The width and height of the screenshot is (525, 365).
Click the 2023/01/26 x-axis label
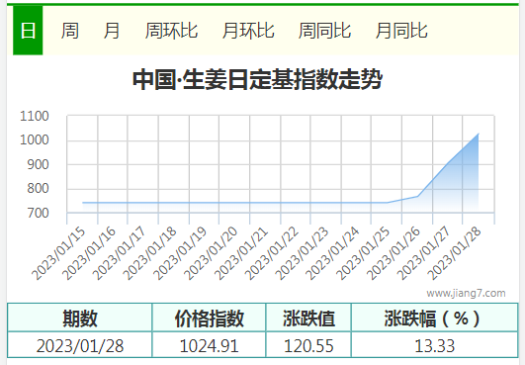tap(394, 254)
